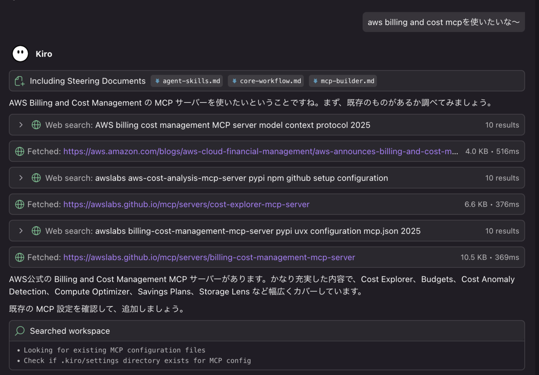Click the Searched workspace magnifier icon
The width and height of the screenshot is (539, 375).
[20, 331]
